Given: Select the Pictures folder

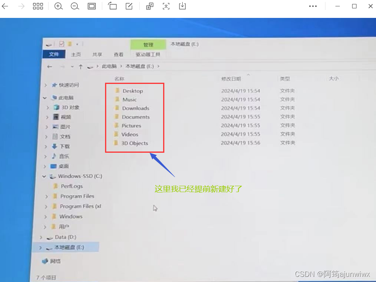Looking at the screenshot, I should 131,126.
